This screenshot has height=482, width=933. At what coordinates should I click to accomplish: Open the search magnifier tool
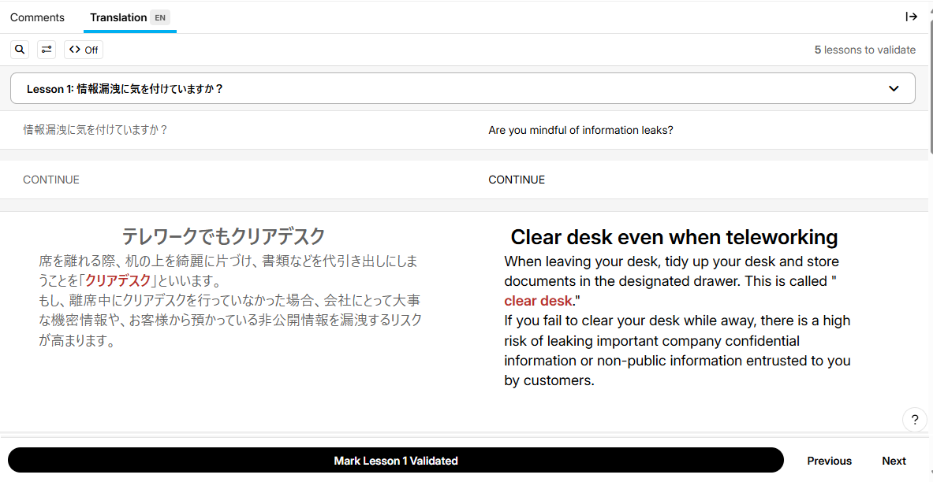pyautogui.click(x=20, y=50)
